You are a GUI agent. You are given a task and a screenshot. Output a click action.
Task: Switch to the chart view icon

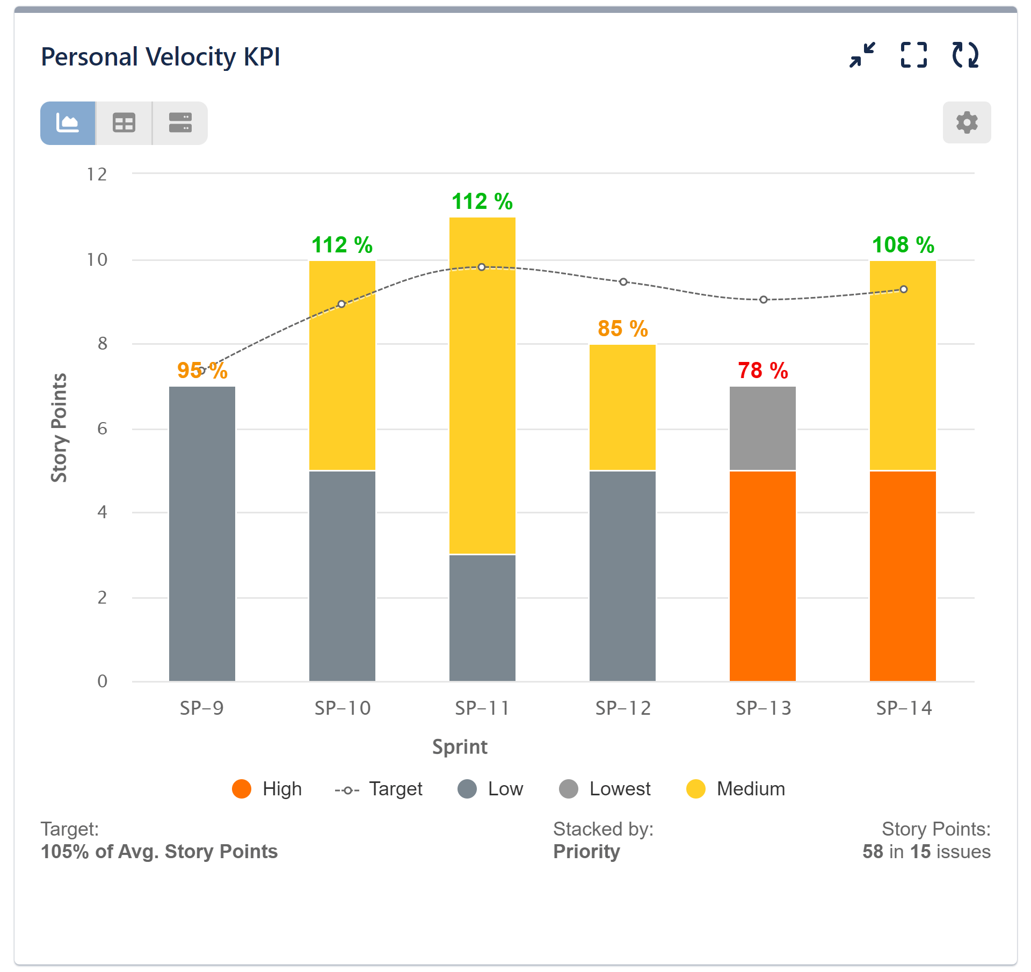pos(68,123)
